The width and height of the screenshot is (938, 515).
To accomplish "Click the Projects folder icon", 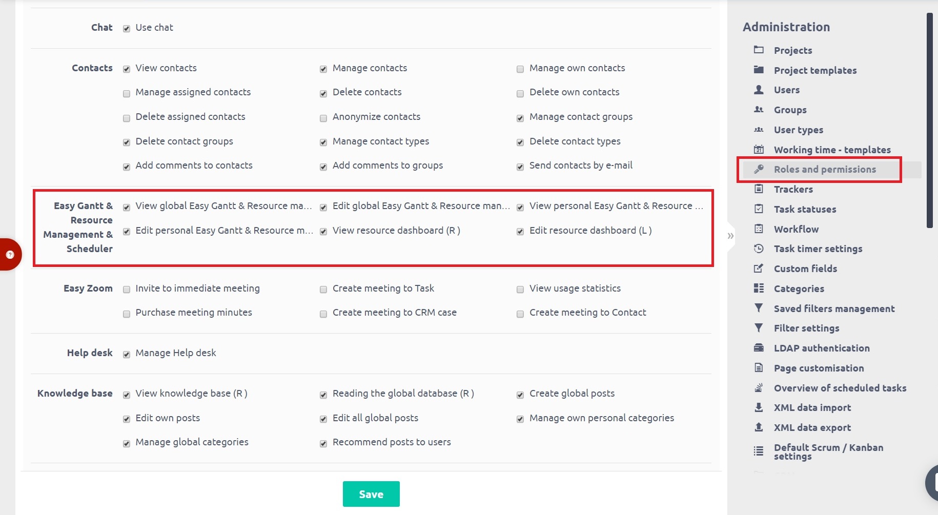I will pyautogui.click(x=759, y=50).
